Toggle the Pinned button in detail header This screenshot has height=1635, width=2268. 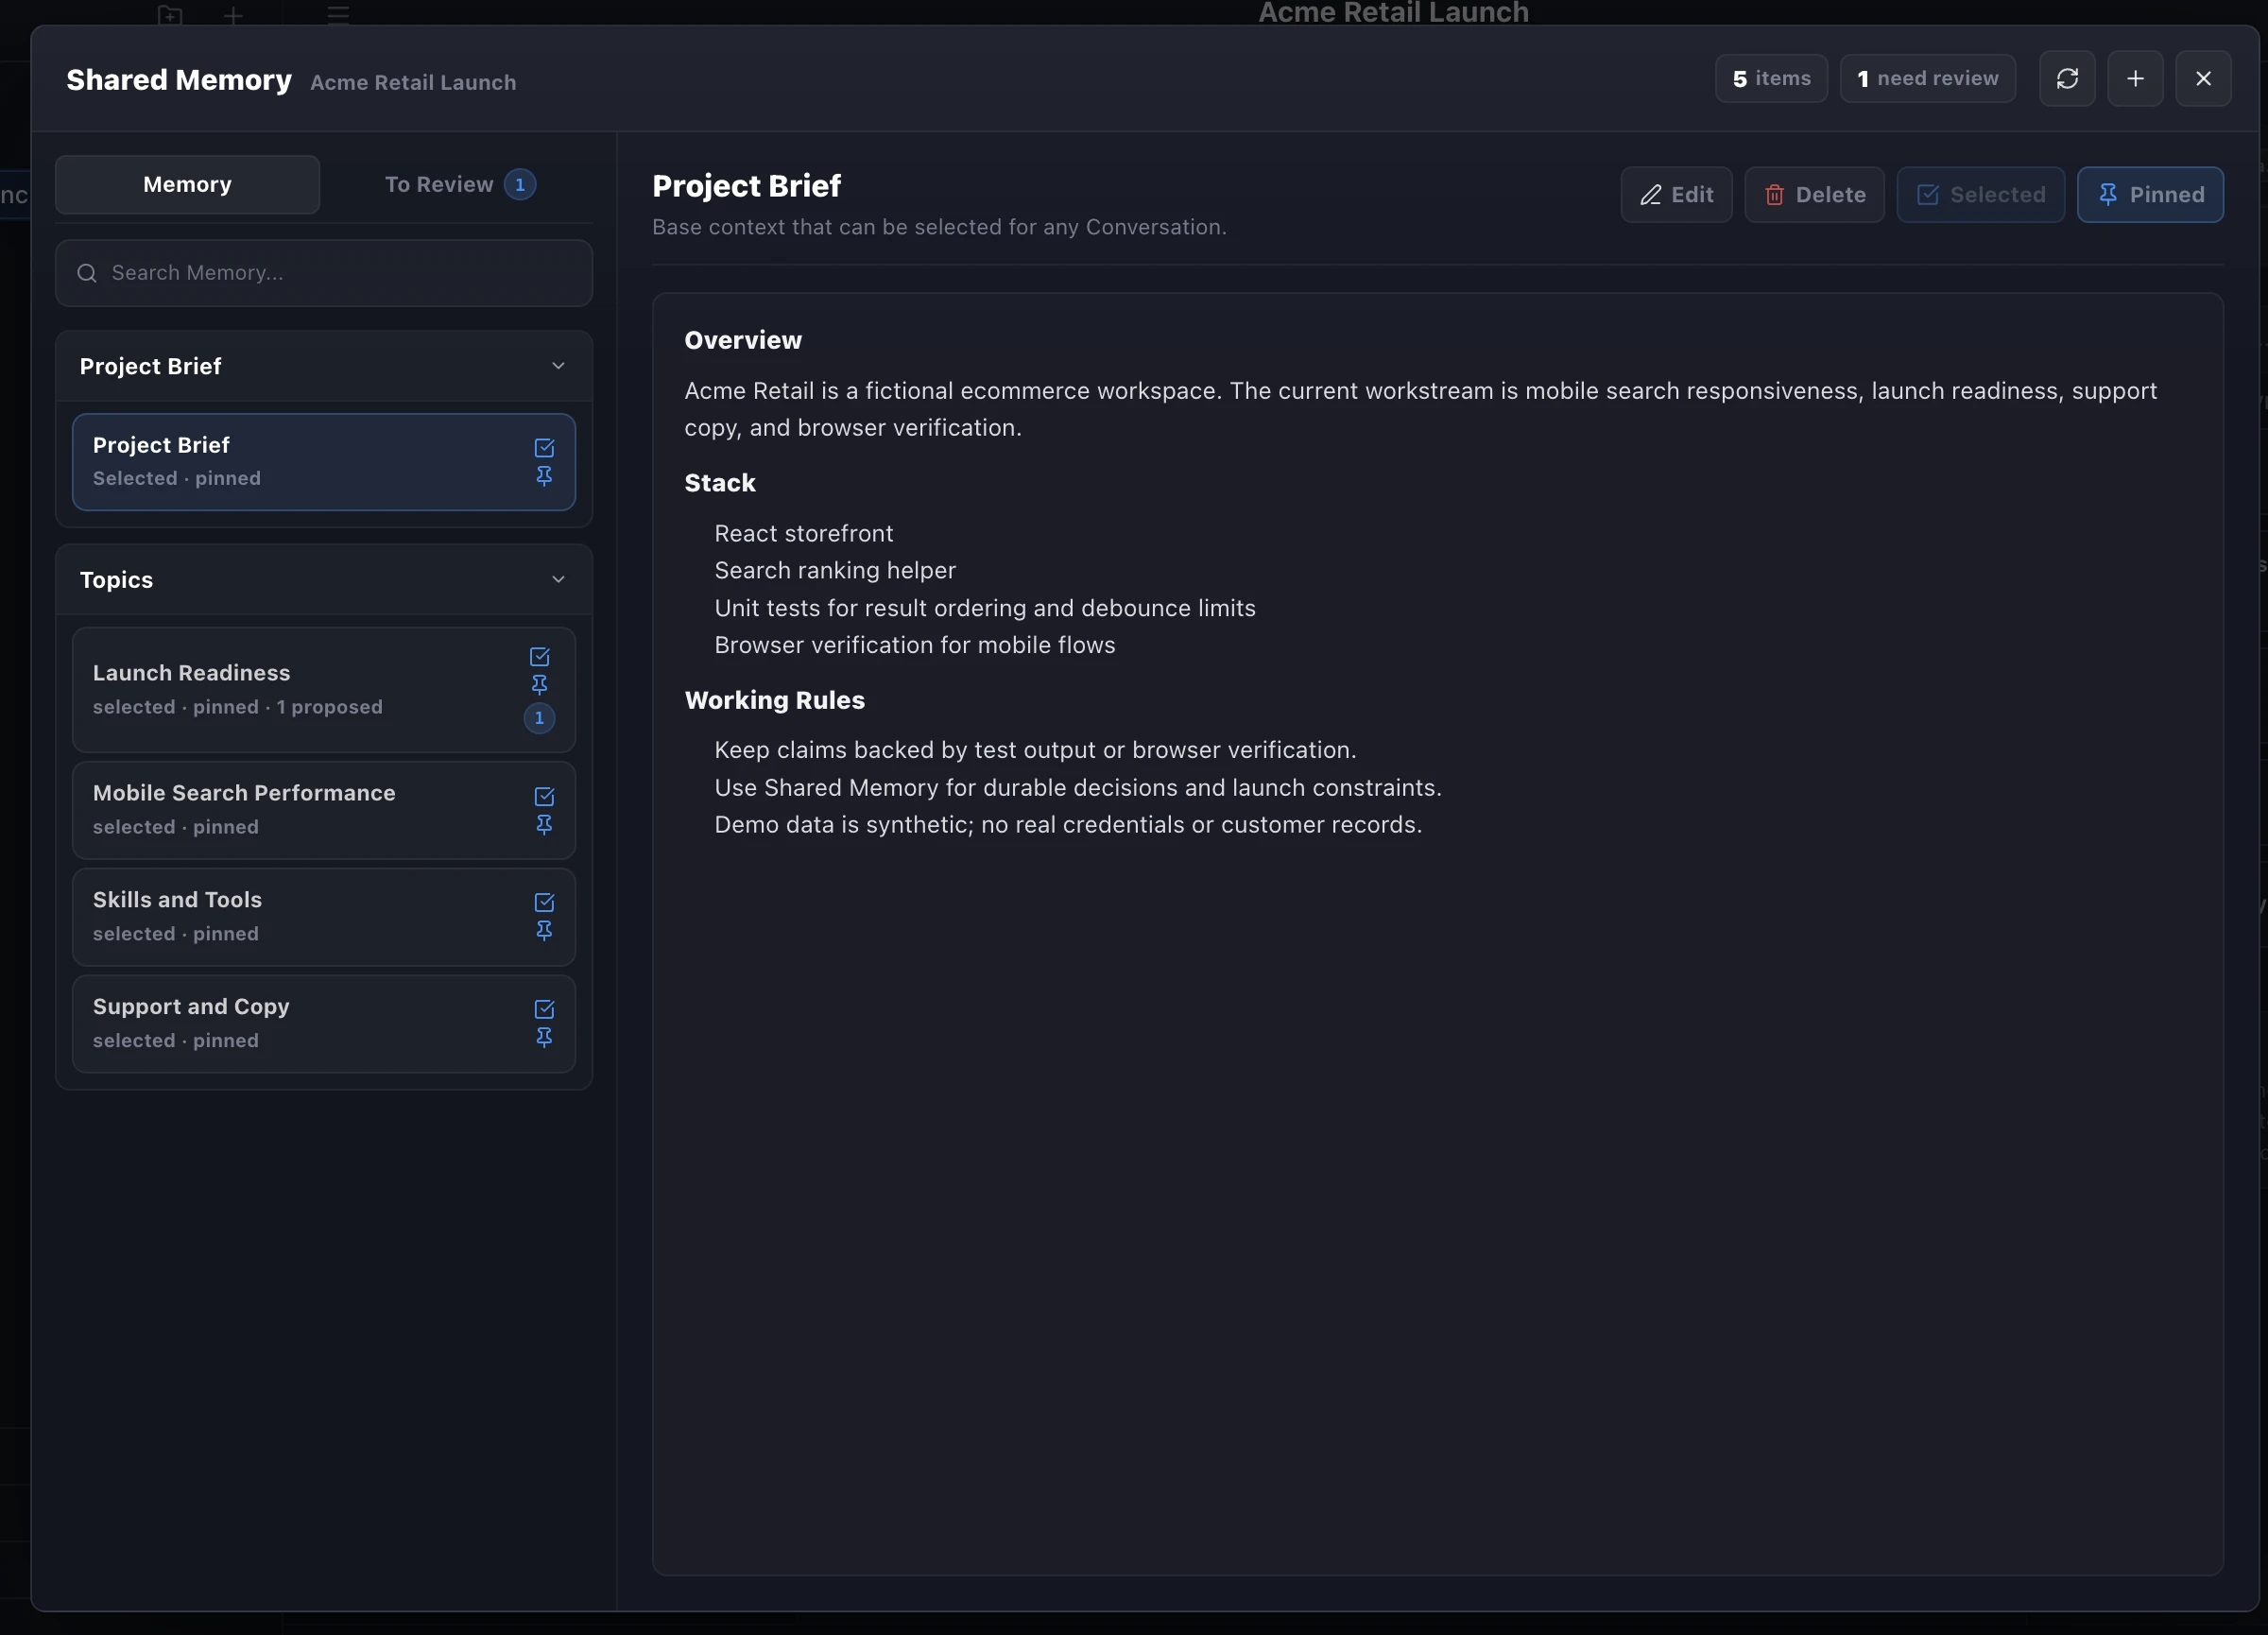(x=2150, y=195)
